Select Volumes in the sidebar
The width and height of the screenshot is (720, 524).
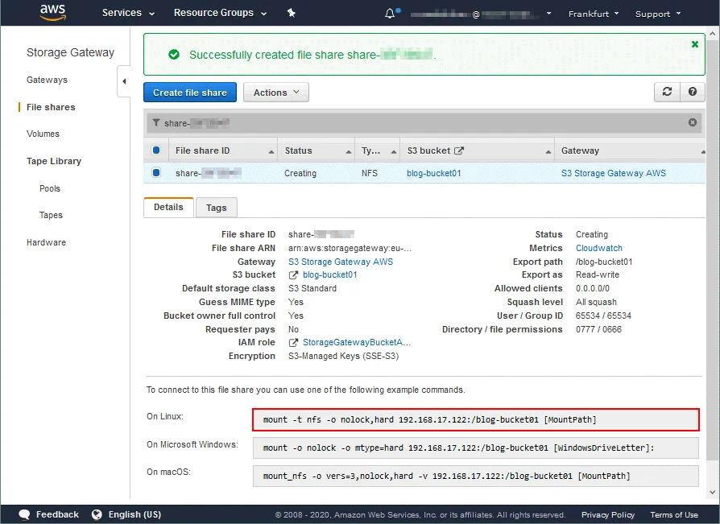(x=43, y=134)
